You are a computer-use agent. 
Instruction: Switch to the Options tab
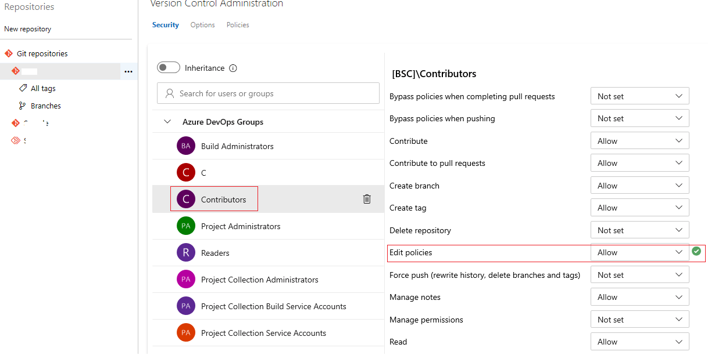[203, 25]
